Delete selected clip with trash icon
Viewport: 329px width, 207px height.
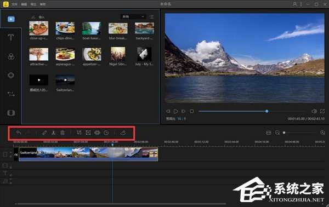[63, 133]
